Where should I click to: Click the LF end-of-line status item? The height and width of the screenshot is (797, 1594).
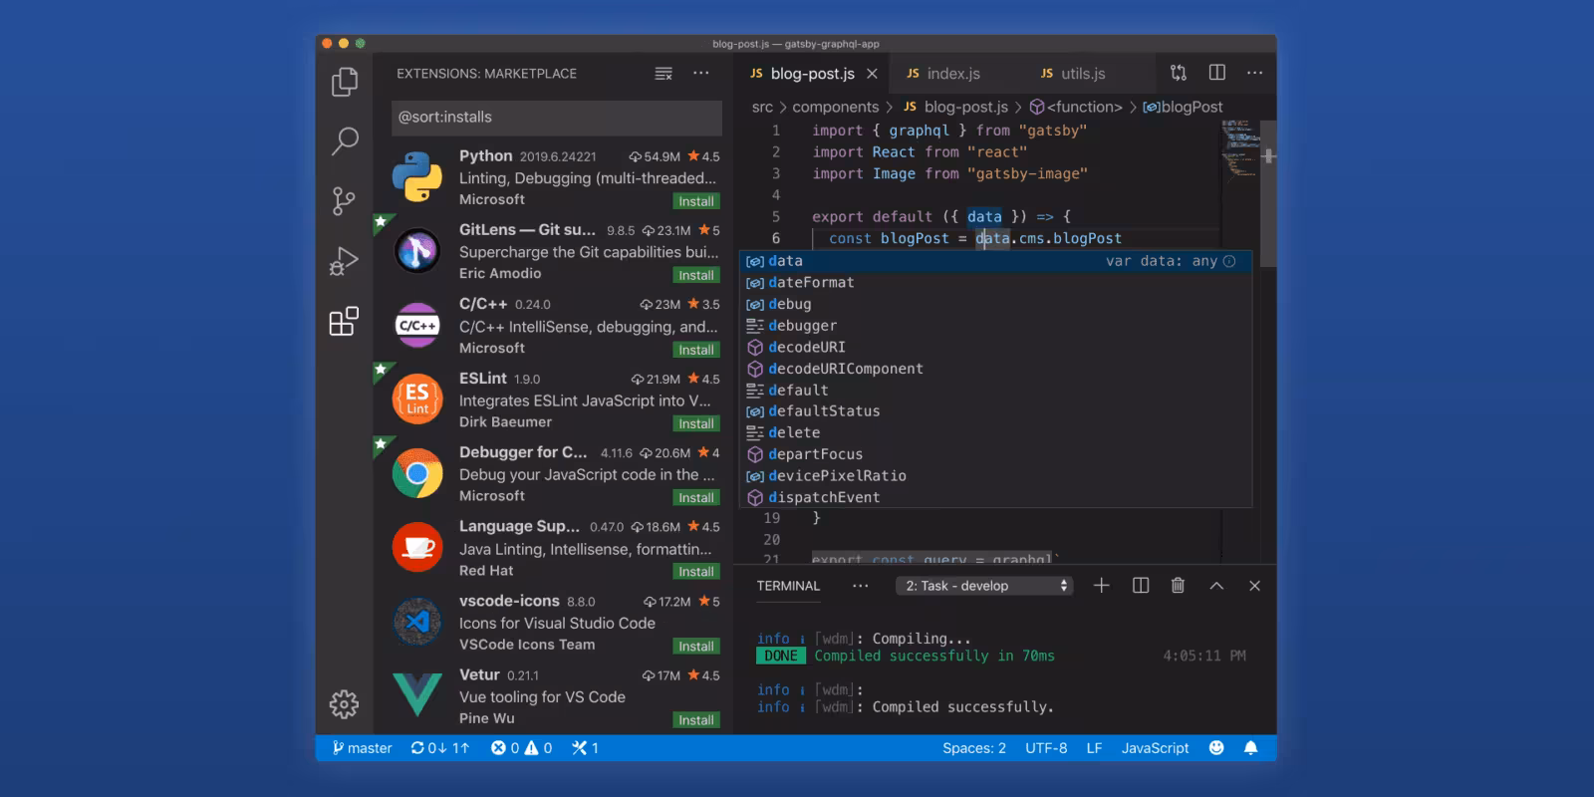[1094, 748]
